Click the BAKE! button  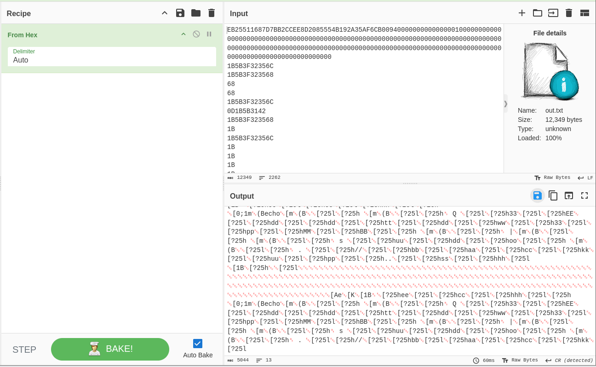[x=110, y=349]
